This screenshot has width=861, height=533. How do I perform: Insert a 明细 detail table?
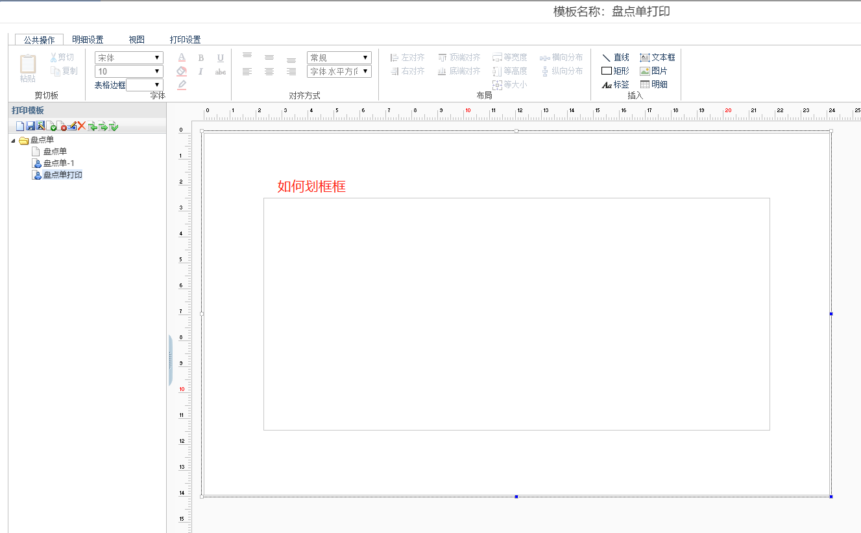pos(653,84)
